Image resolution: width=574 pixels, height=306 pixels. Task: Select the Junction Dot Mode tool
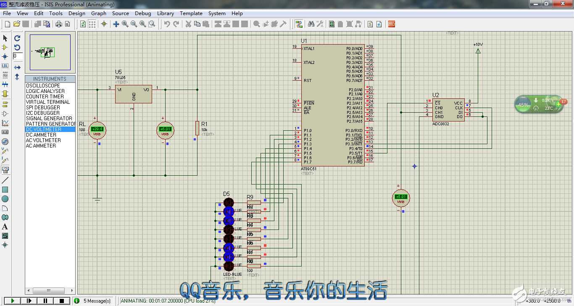[x=5, y=56]
